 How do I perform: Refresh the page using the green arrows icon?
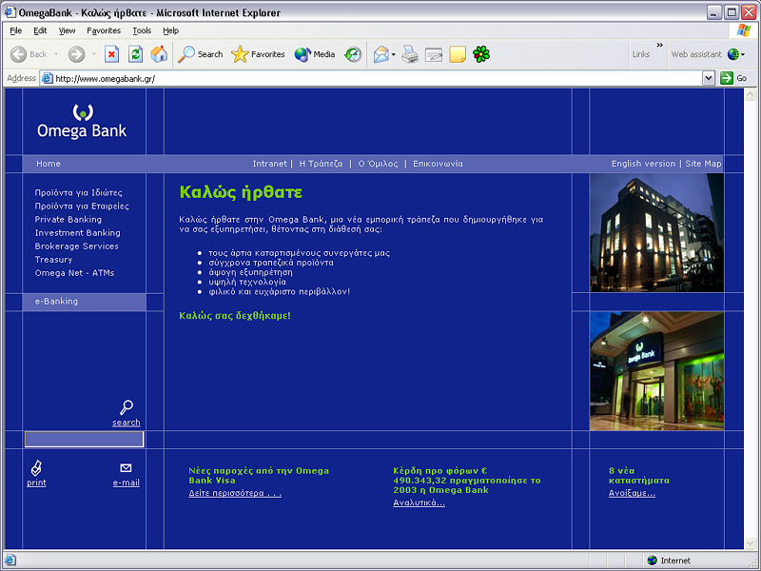(135, 54)
